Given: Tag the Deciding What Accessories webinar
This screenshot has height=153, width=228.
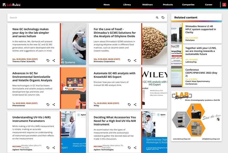Looking at the screenshot, I should [x=129, y=148].
